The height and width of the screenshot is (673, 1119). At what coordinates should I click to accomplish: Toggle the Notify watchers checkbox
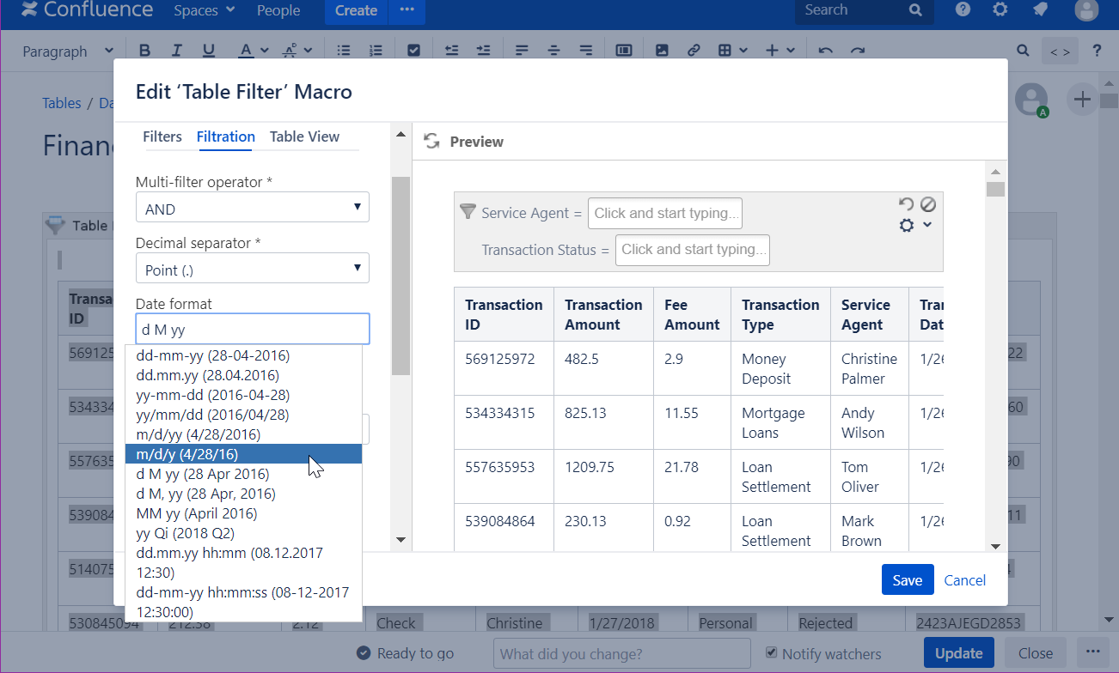tap(771, 653)
